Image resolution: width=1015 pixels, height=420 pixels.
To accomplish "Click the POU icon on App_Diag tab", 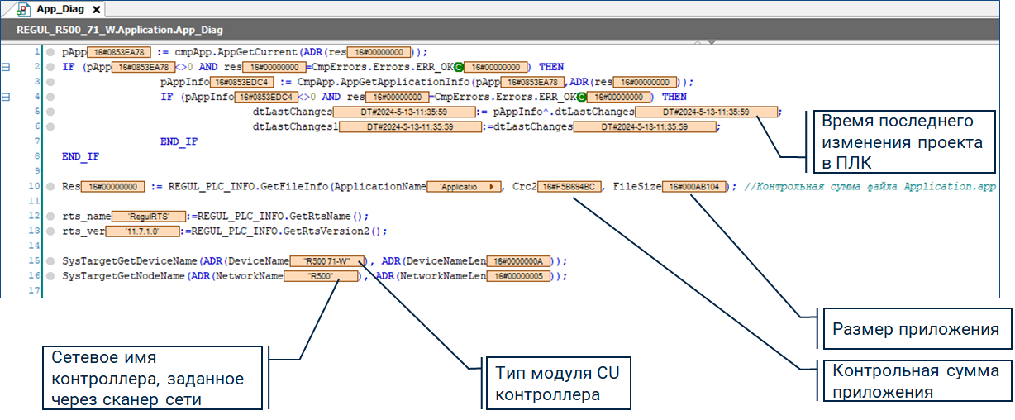I will [21, 10].
